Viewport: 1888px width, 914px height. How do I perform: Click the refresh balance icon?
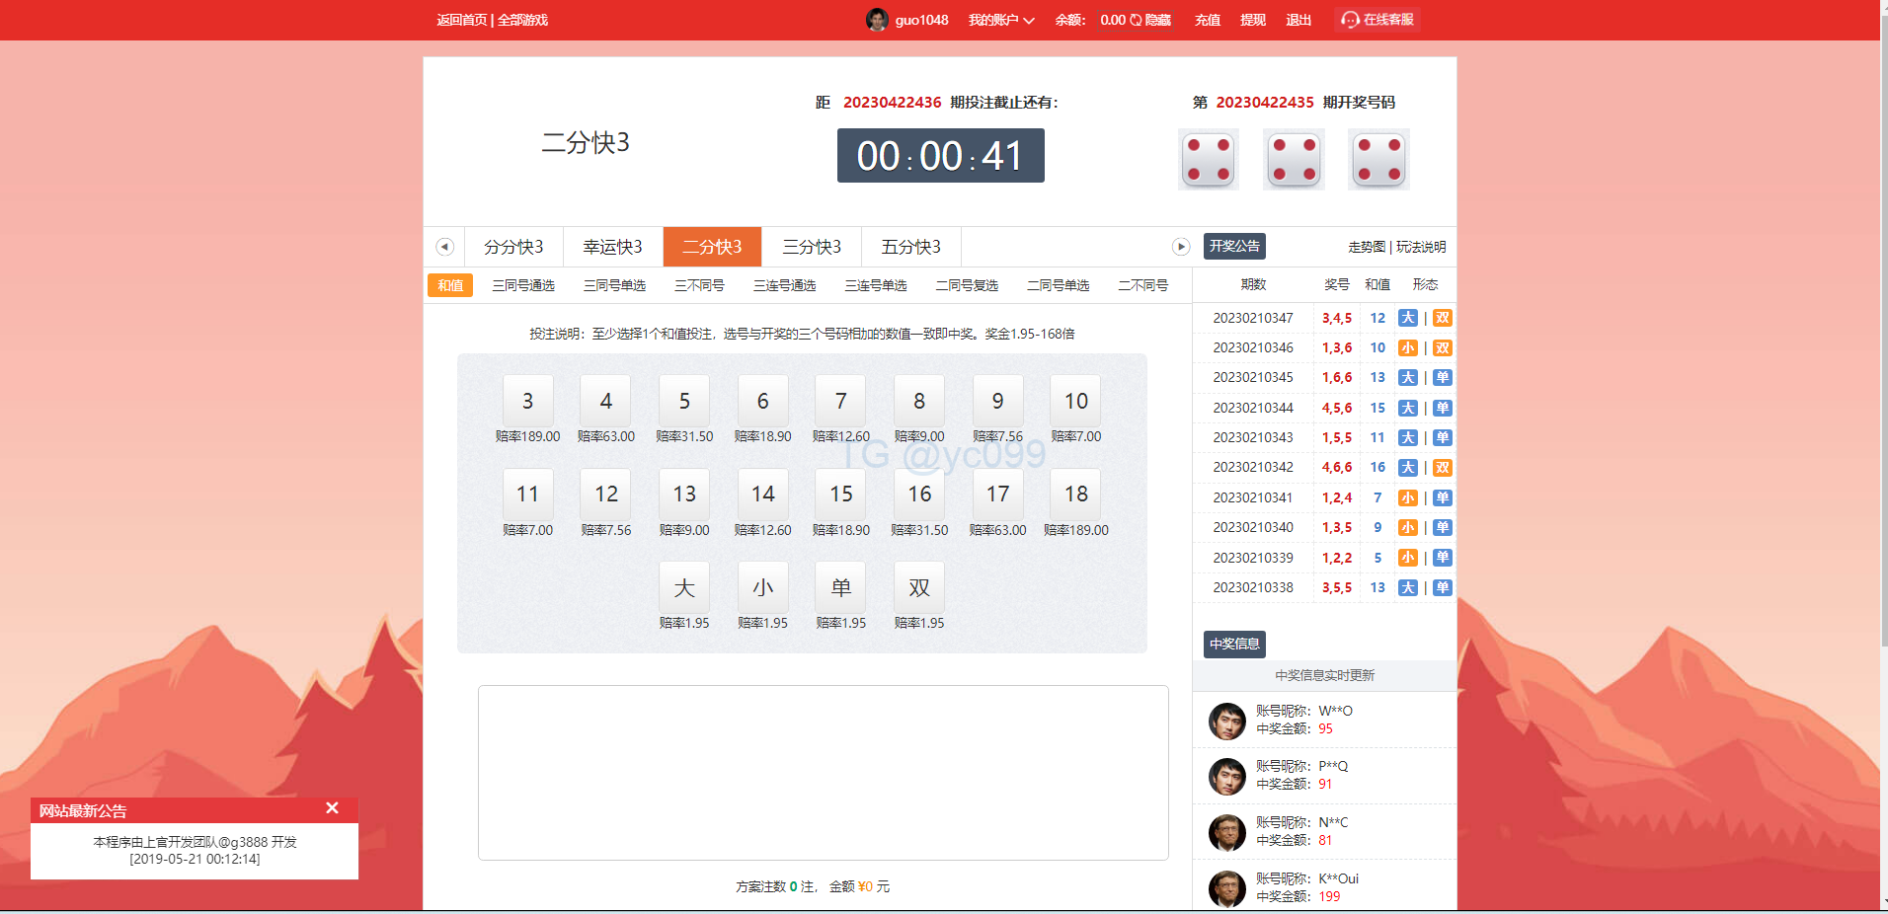pyautogui.click(x=1136, y=20)
